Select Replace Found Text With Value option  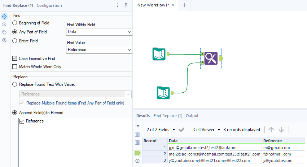tap(15, 84)
